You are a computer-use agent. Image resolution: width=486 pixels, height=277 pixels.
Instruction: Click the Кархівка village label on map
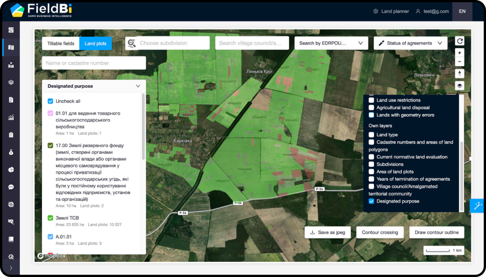pos(182,141)
